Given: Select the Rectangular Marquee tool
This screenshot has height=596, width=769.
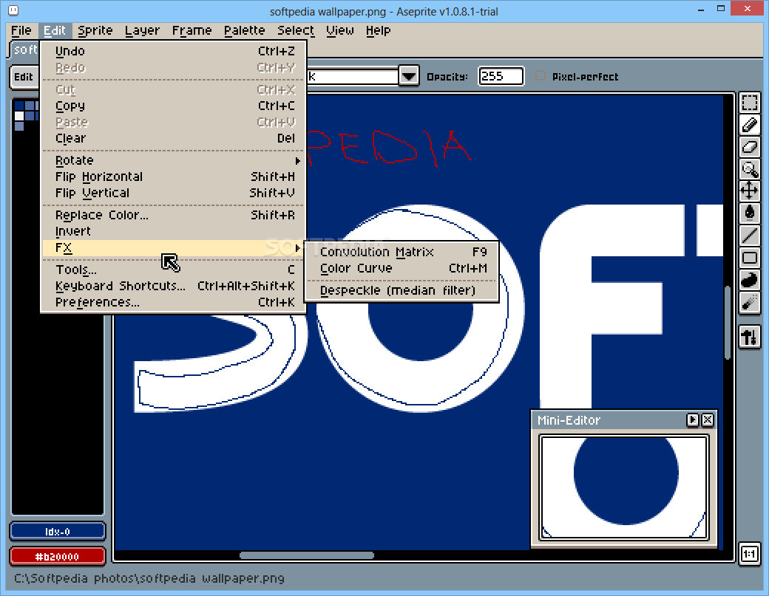Looking at the screenshot, I should pyautogui.click(x=749, y=103).
